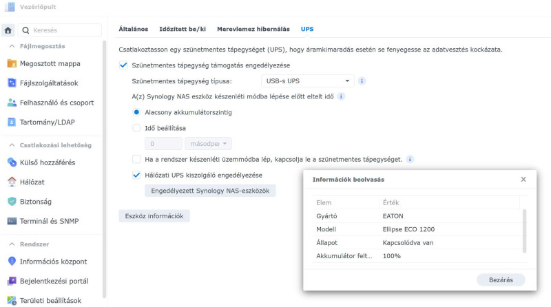Click the sidebar vertical scrollbar
Image resolution: width=551 pixels, height=307 pixels.
pyautogui.click(x=104, y=169)
